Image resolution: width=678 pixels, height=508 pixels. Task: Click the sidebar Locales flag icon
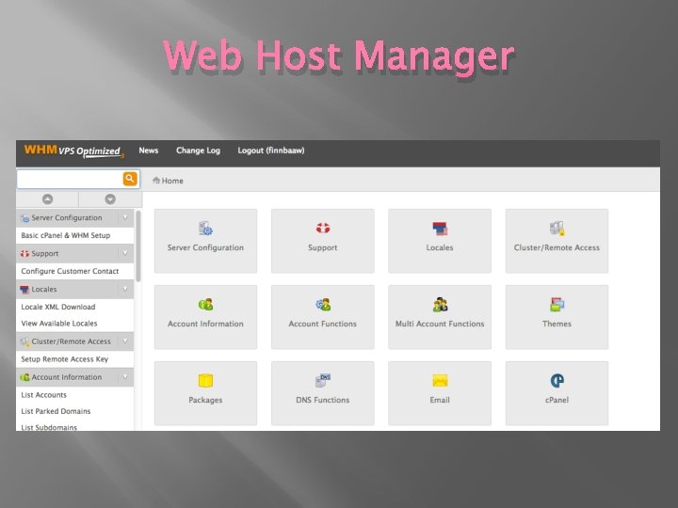click(24, 290)
